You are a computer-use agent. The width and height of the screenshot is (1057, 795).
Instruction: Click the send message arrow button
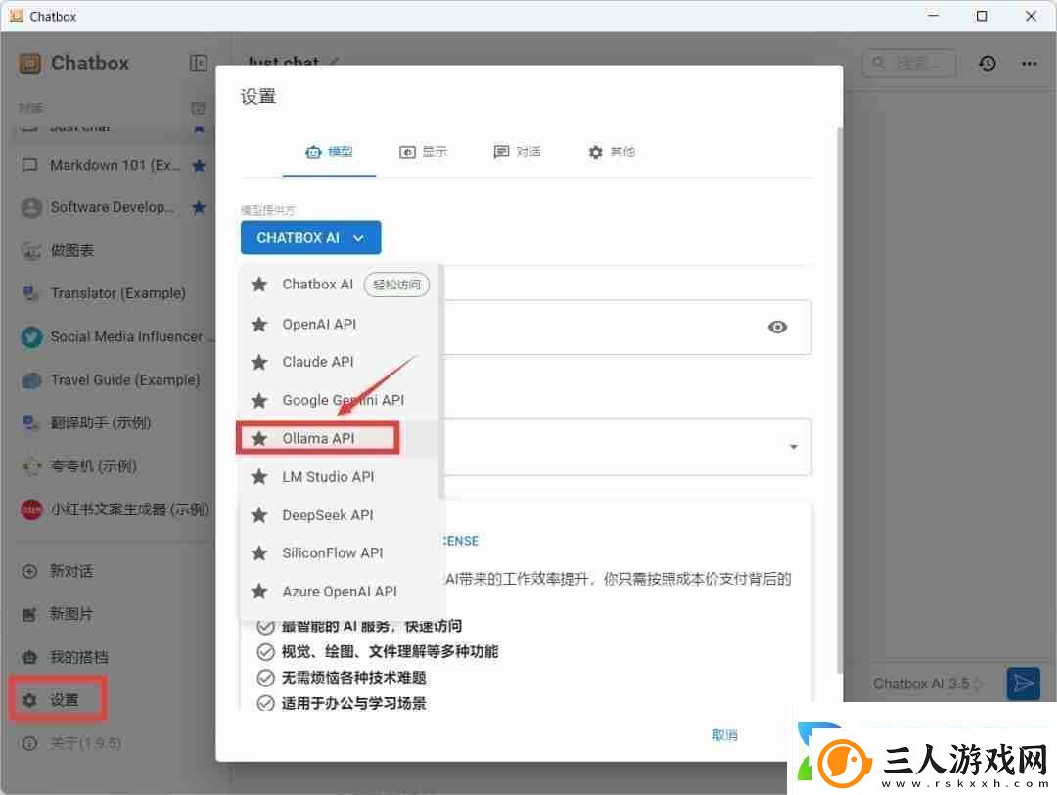(1023, 684)
